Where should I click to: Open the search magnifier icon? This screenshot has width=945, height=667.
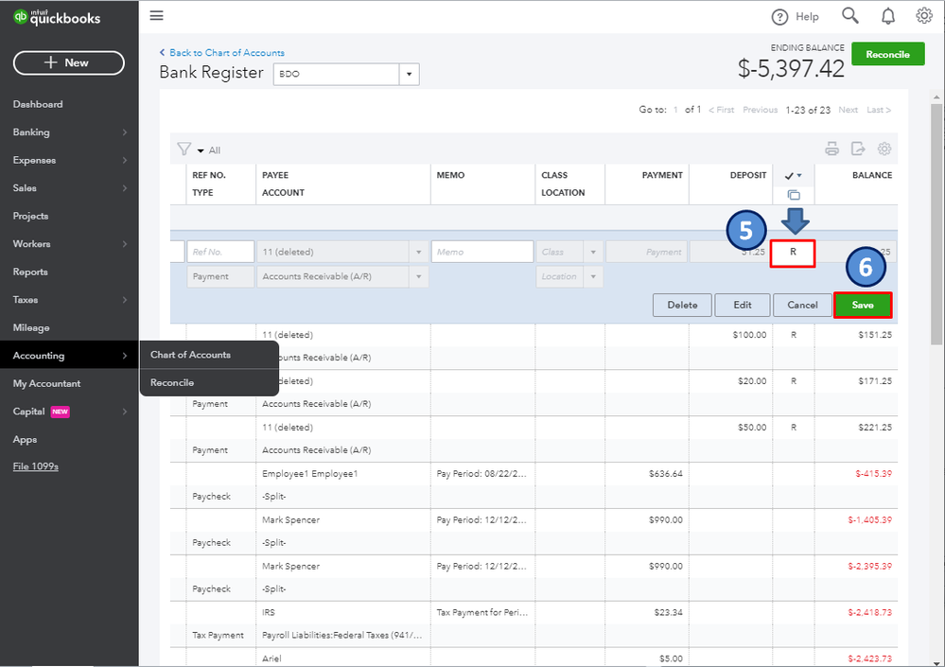point(849,16)
